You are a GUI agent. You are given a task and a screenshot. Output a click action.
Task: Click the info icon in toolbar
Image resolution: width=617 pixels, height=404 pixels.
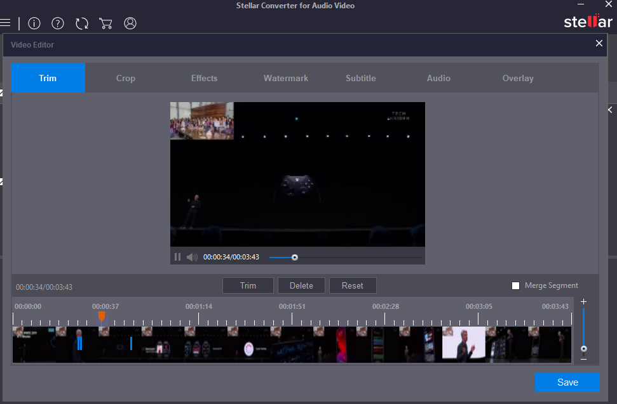[34, 23]
